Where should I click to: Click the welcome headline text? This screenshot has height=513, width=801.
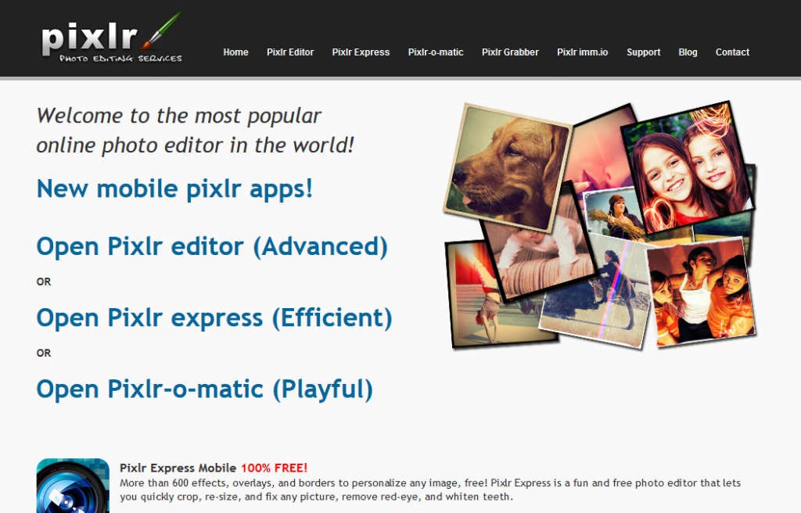click(x=195, y=131)
